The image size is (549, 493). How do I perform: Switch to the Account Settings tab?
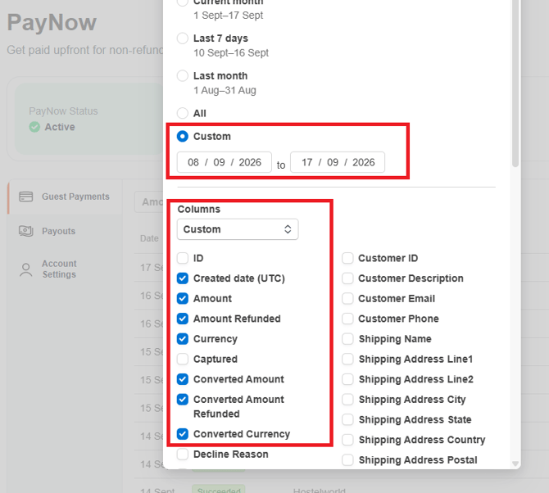(x=65, y=269)
